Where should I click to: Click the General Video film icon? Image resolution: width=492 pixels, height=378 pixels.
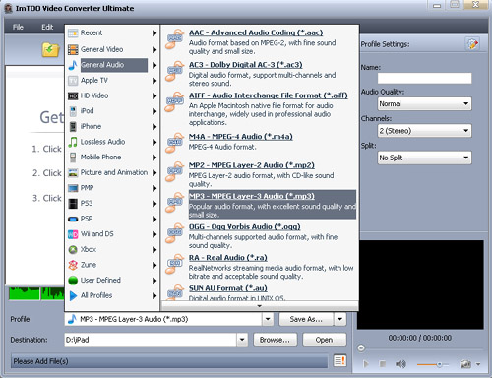click(x=73, y=50)
